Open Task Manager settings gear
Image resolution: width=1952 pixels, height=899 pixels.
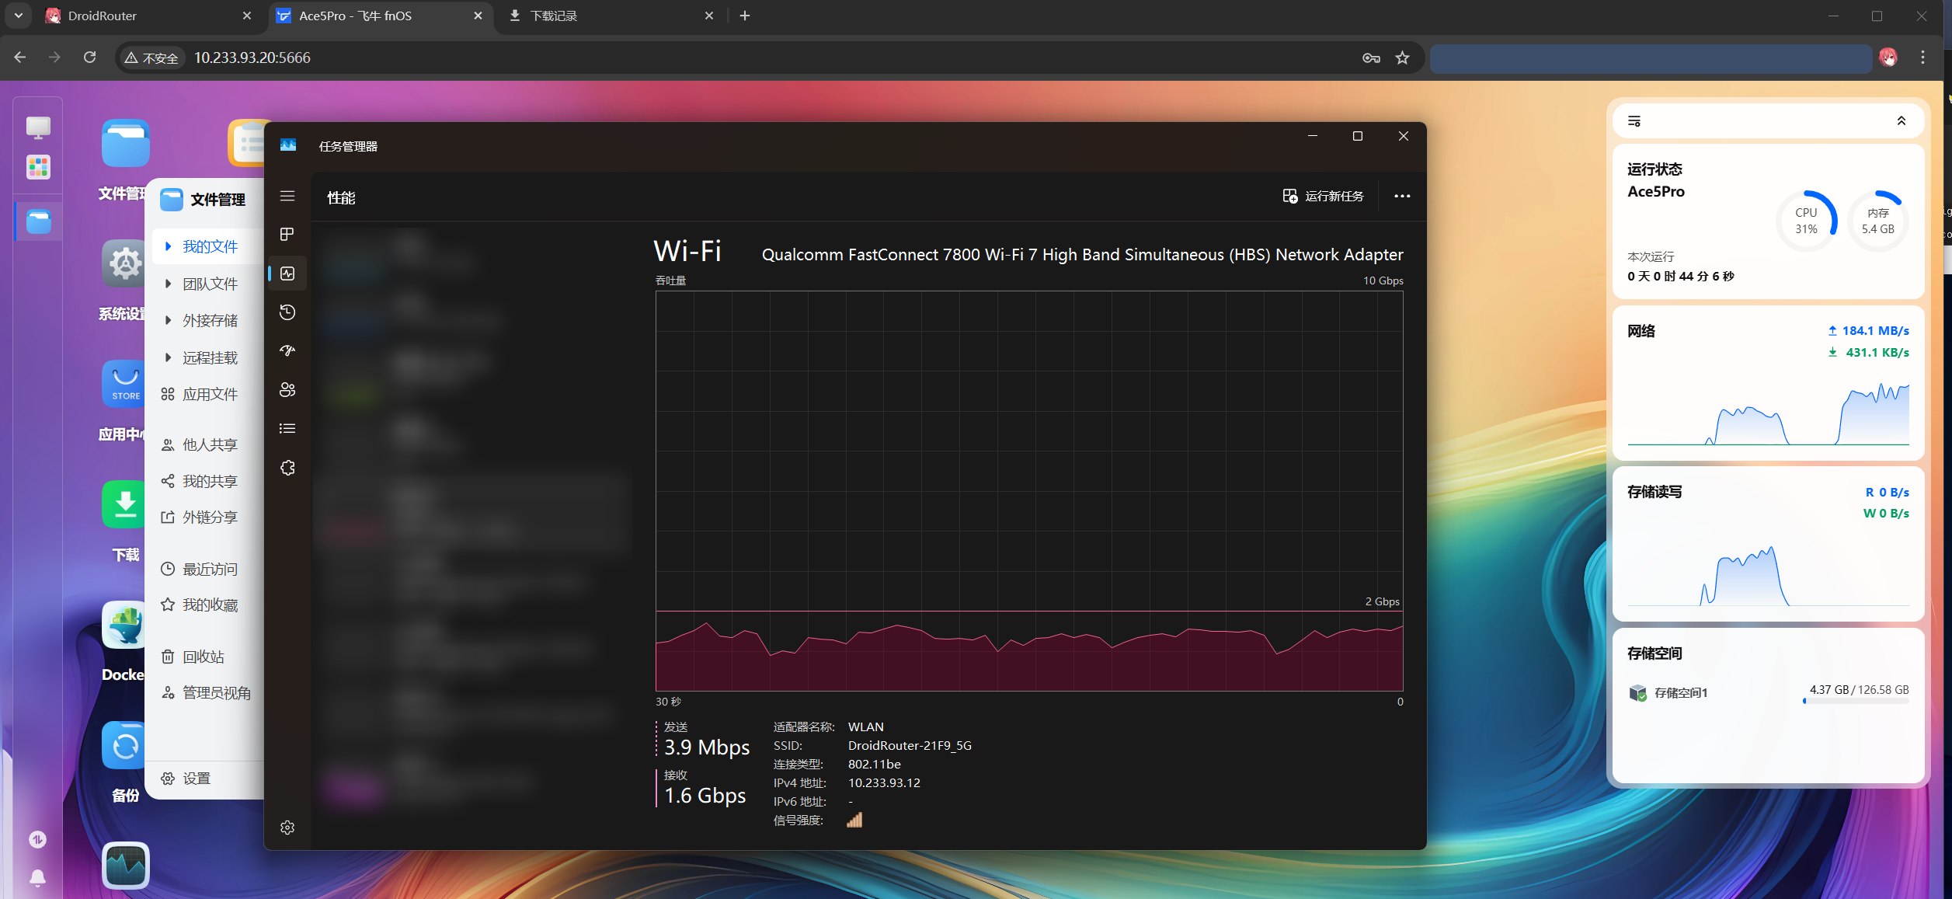pos(287,828)
